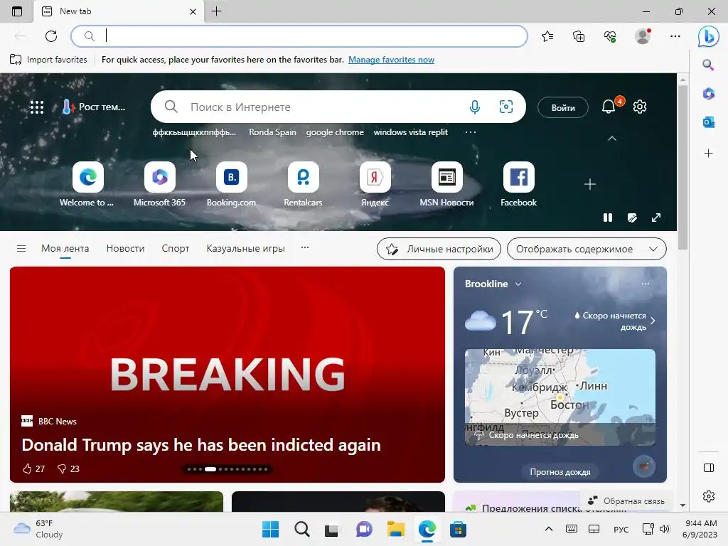Viewport: 728px width, 546px height.
Task: Expand background to full view
Action: coord(656,218)
